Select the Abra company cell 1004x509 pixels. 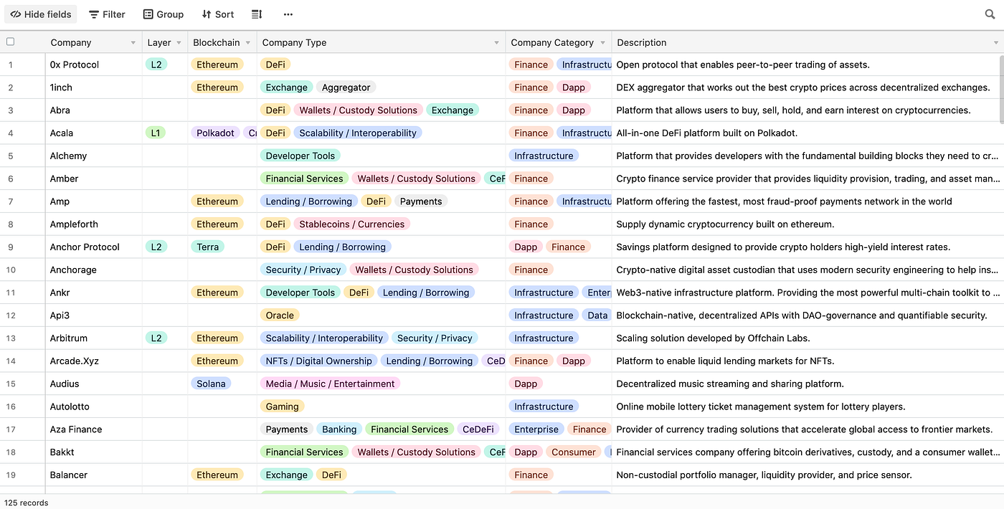click(x=93, y=110)
